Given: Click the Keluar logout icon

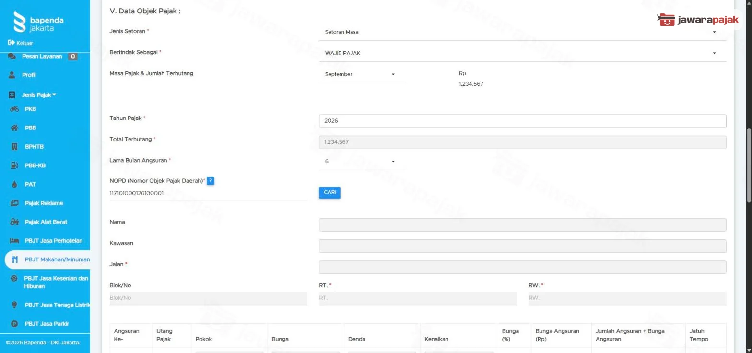Looking at the screenshot, I should (11, 43).
